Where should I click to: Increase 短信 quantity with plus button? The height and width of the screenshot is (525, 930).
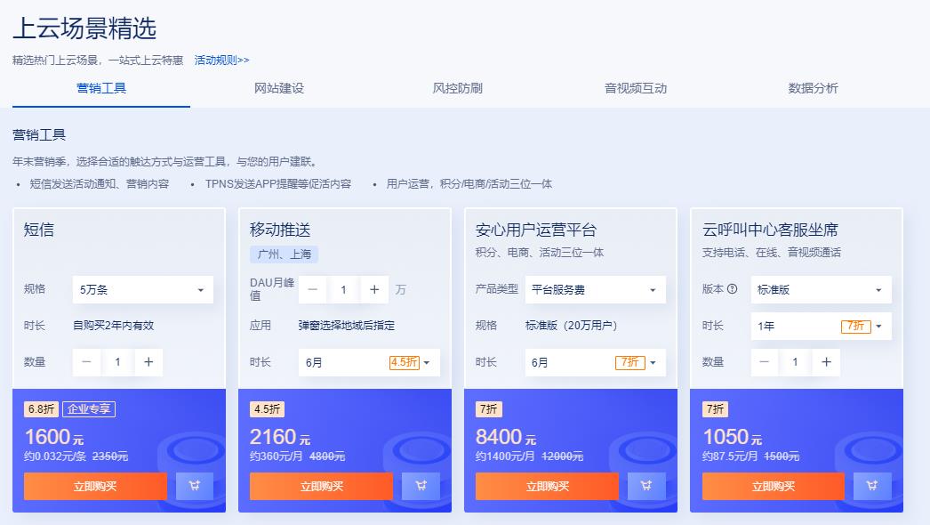click(148, 362)
